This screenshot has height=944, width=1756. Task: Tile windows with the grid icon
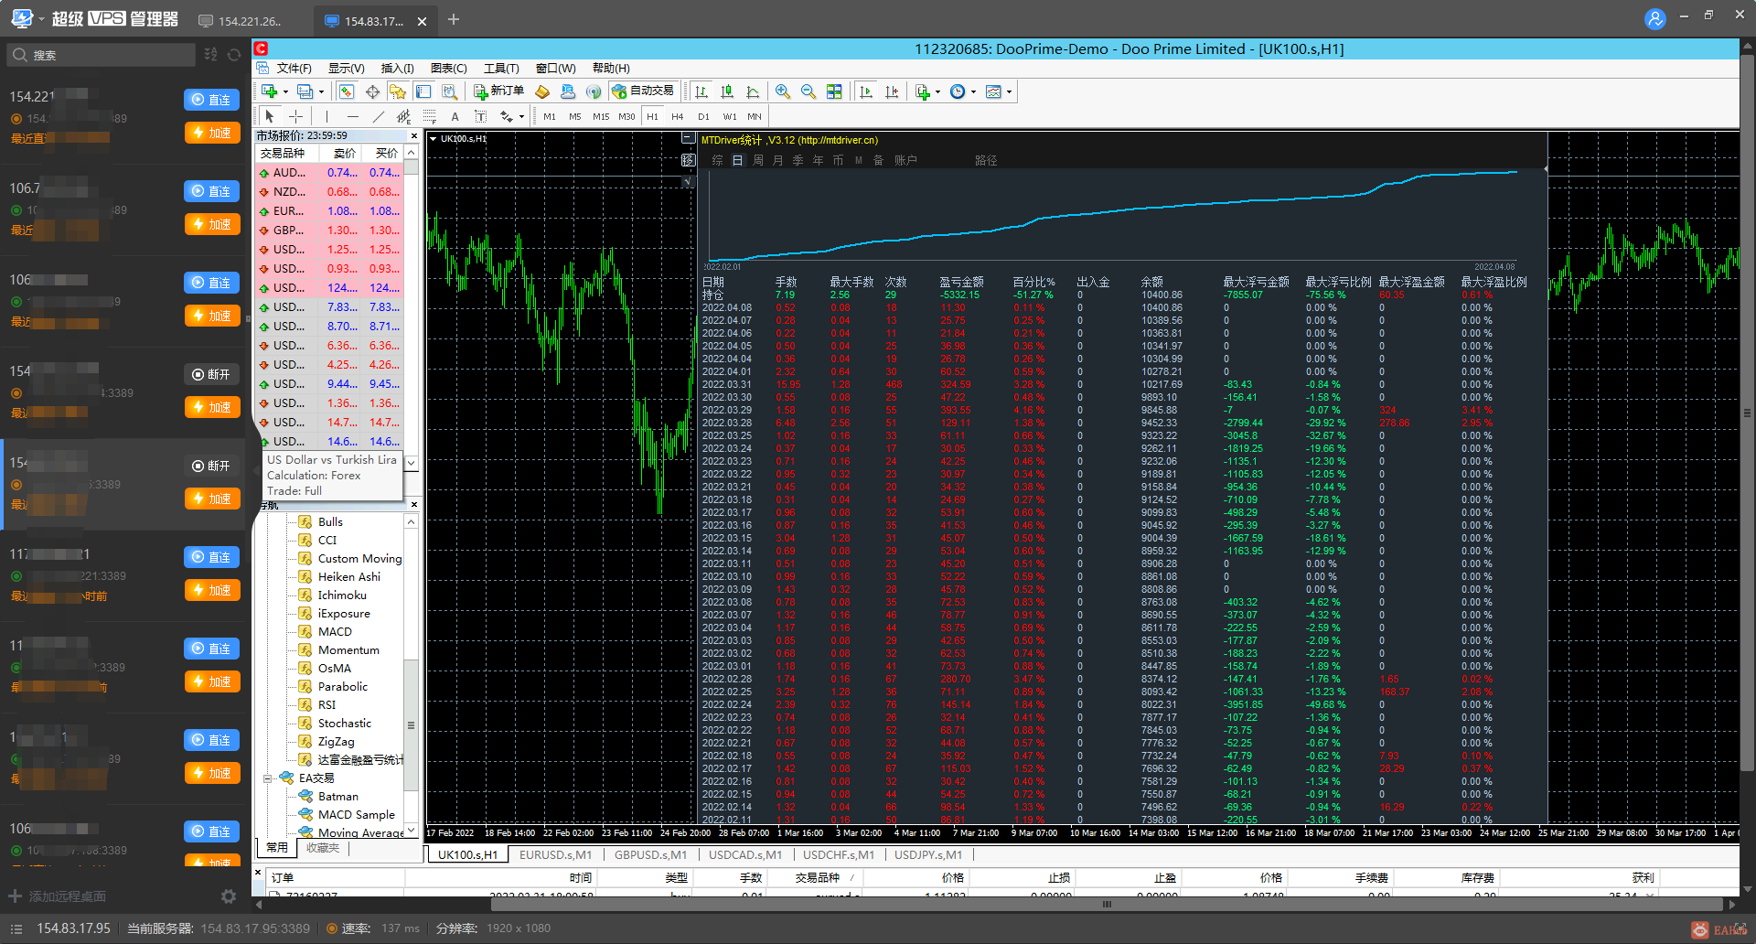(834, 91)
